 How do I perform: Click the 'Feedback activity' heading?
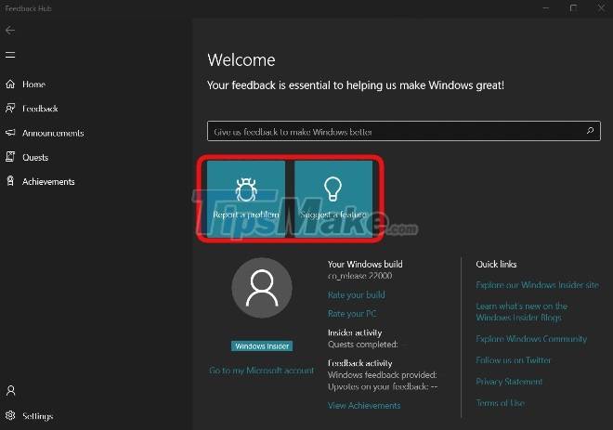pyautogui.click(x=359, y=363)
